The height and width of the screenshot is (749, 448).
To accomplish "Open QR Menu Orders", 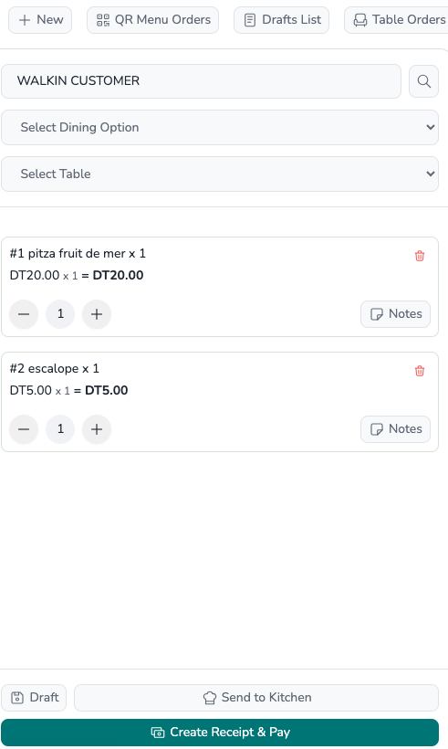I will pos(152,20).
